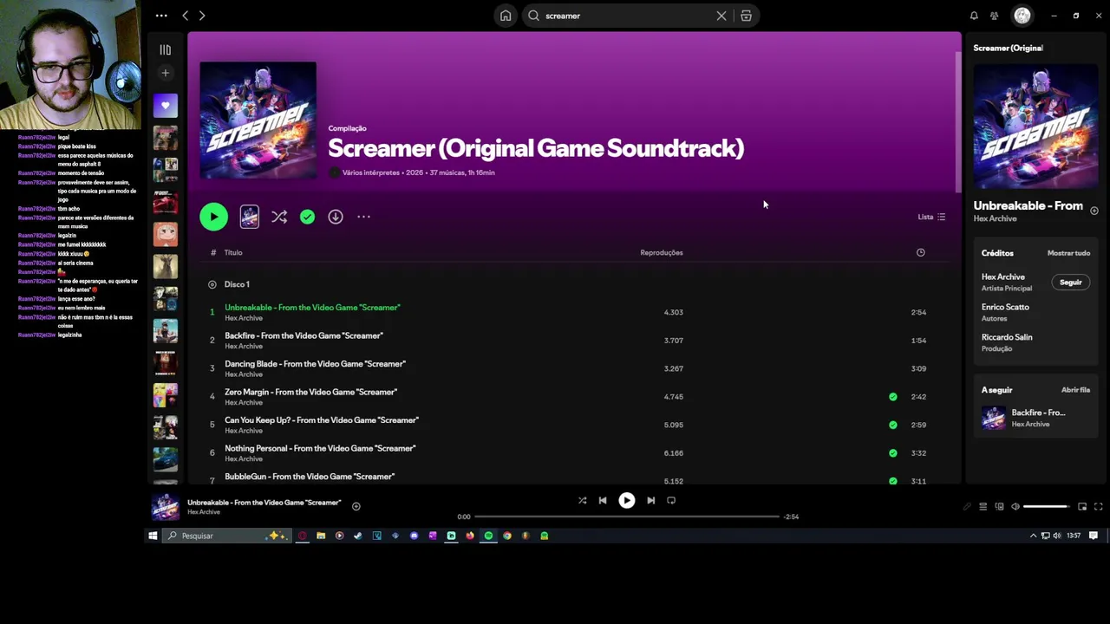Image resolution: width=1110 pixels, height=624 pixels.
Task: Click the taskbar Pesquisar search box
Action: [227, 536]
